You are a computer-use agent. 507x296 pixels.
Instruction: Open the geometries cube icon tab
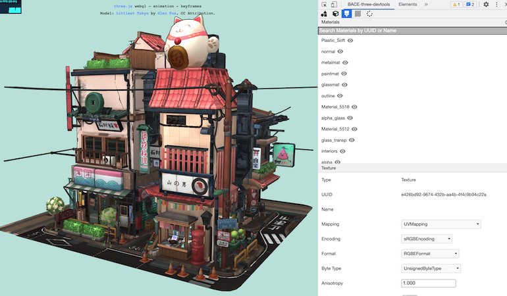coord(336,14)
